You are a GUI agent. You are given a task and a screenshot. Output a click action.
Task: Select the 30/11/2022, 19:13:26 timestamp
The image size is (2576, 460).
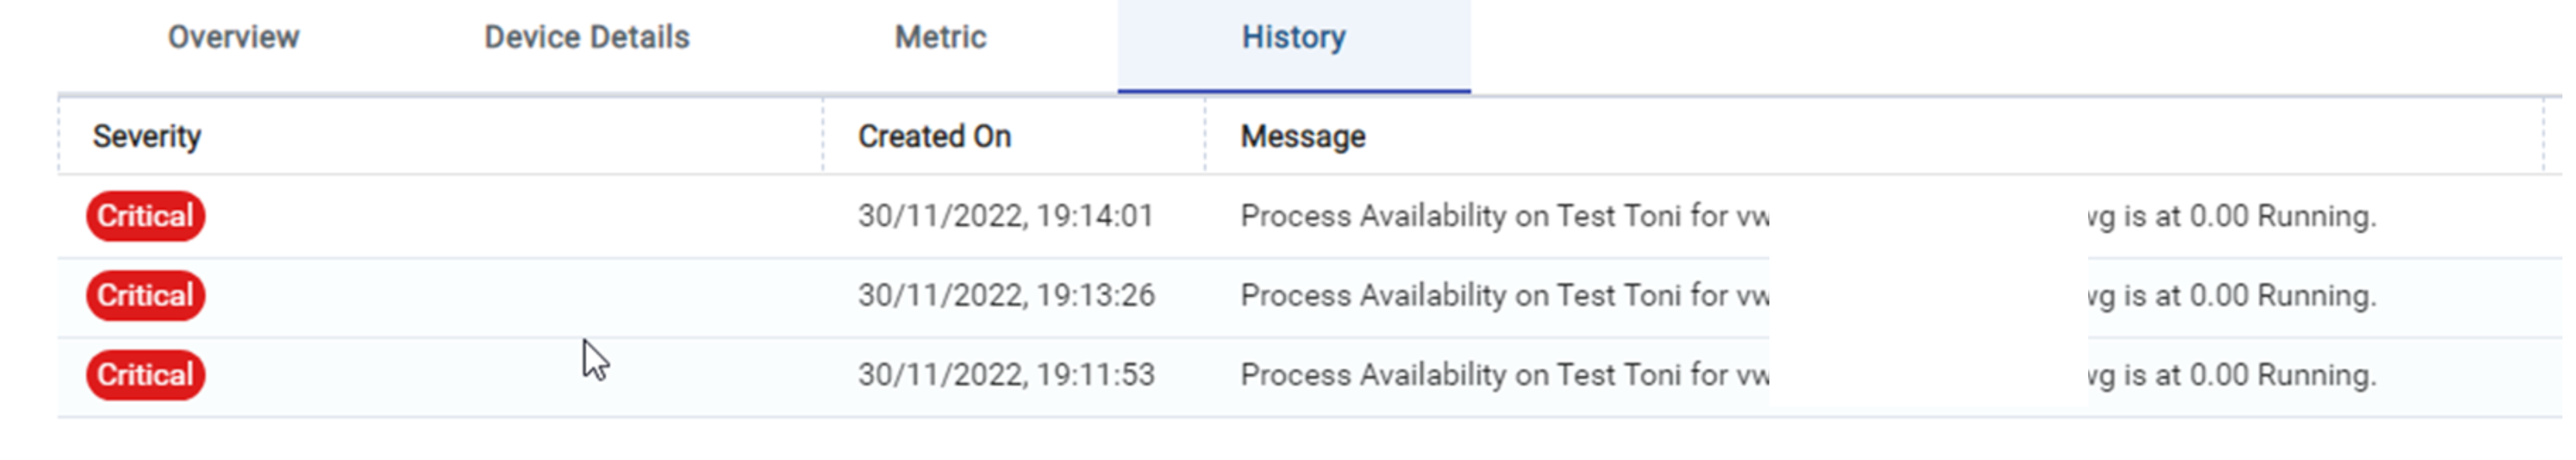click(x=1005, y=295)
